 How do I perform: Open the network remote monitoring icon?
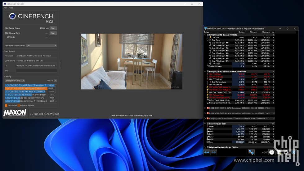pos(251,152)
